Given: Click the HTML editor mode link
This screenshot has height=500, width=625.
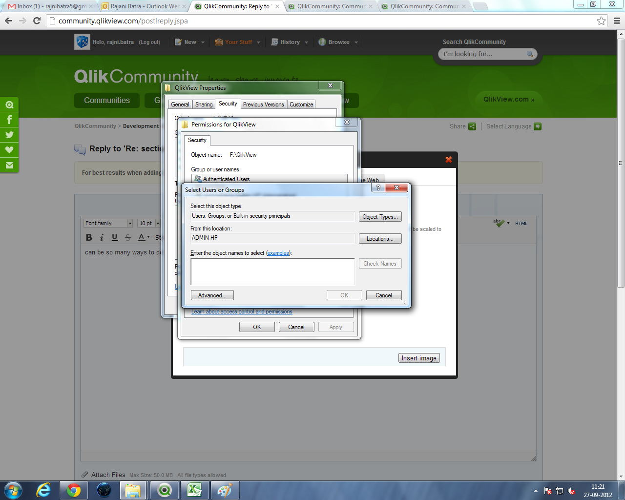Looking at the screenshot, I should coord(521,224).
